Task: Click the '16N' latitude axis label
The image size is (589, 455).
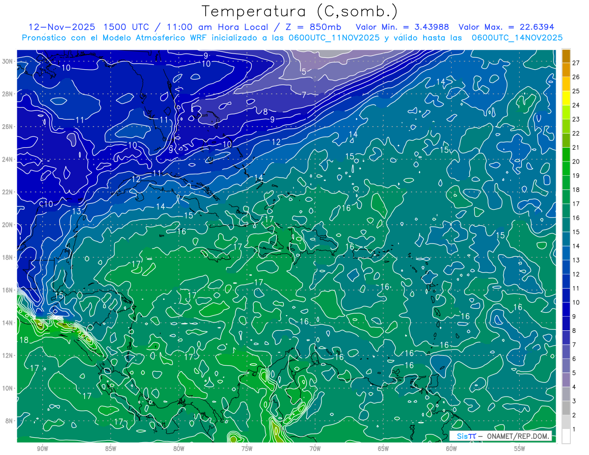Action: (8, 290)
